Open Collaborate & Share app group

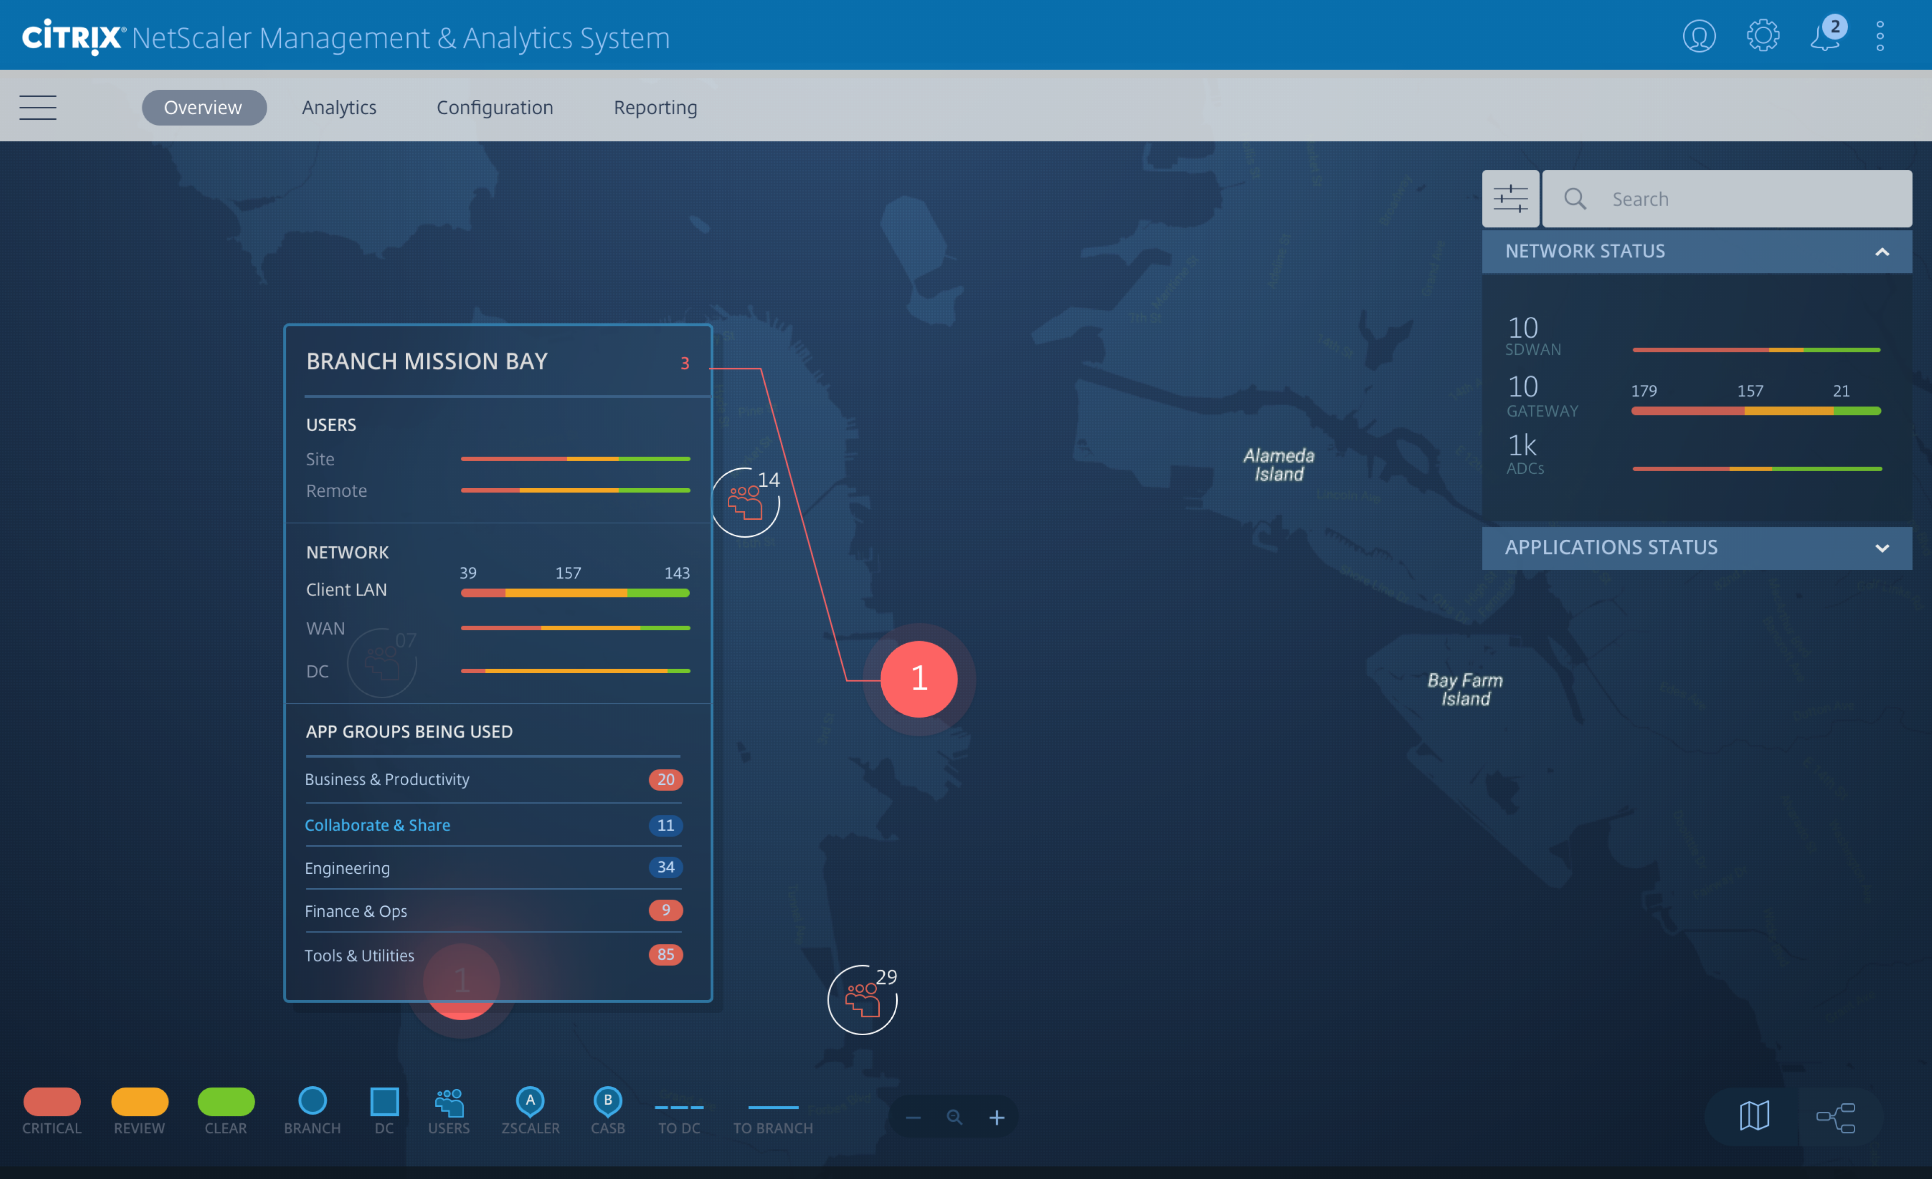(x=493, y=825)
